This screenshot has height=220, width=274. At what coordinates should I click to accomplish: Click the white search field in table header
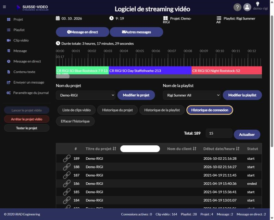click(x=140, y=149)
